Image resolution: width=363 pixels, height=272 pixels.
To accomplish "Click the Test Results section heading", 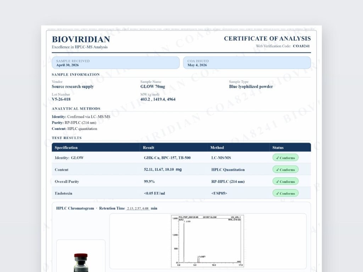I will coord(67,138).
